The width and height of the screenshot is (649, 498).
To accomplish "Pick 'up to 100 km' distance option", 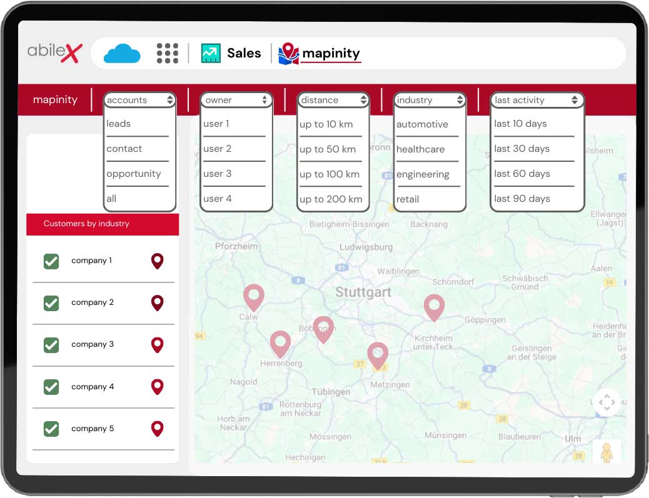I will 330,174.
